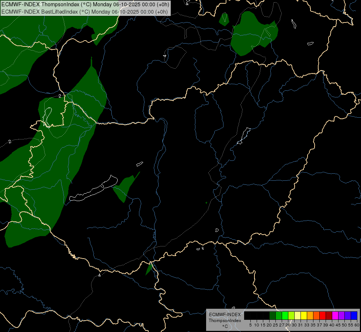Select the orange 33–35 legend swatch

pyautogui.click(x=310, y=316)
